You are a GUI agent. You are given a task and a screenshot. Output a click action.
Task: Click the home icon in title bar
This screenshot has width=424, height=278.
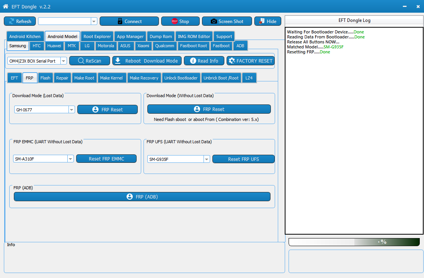(6, 6)
